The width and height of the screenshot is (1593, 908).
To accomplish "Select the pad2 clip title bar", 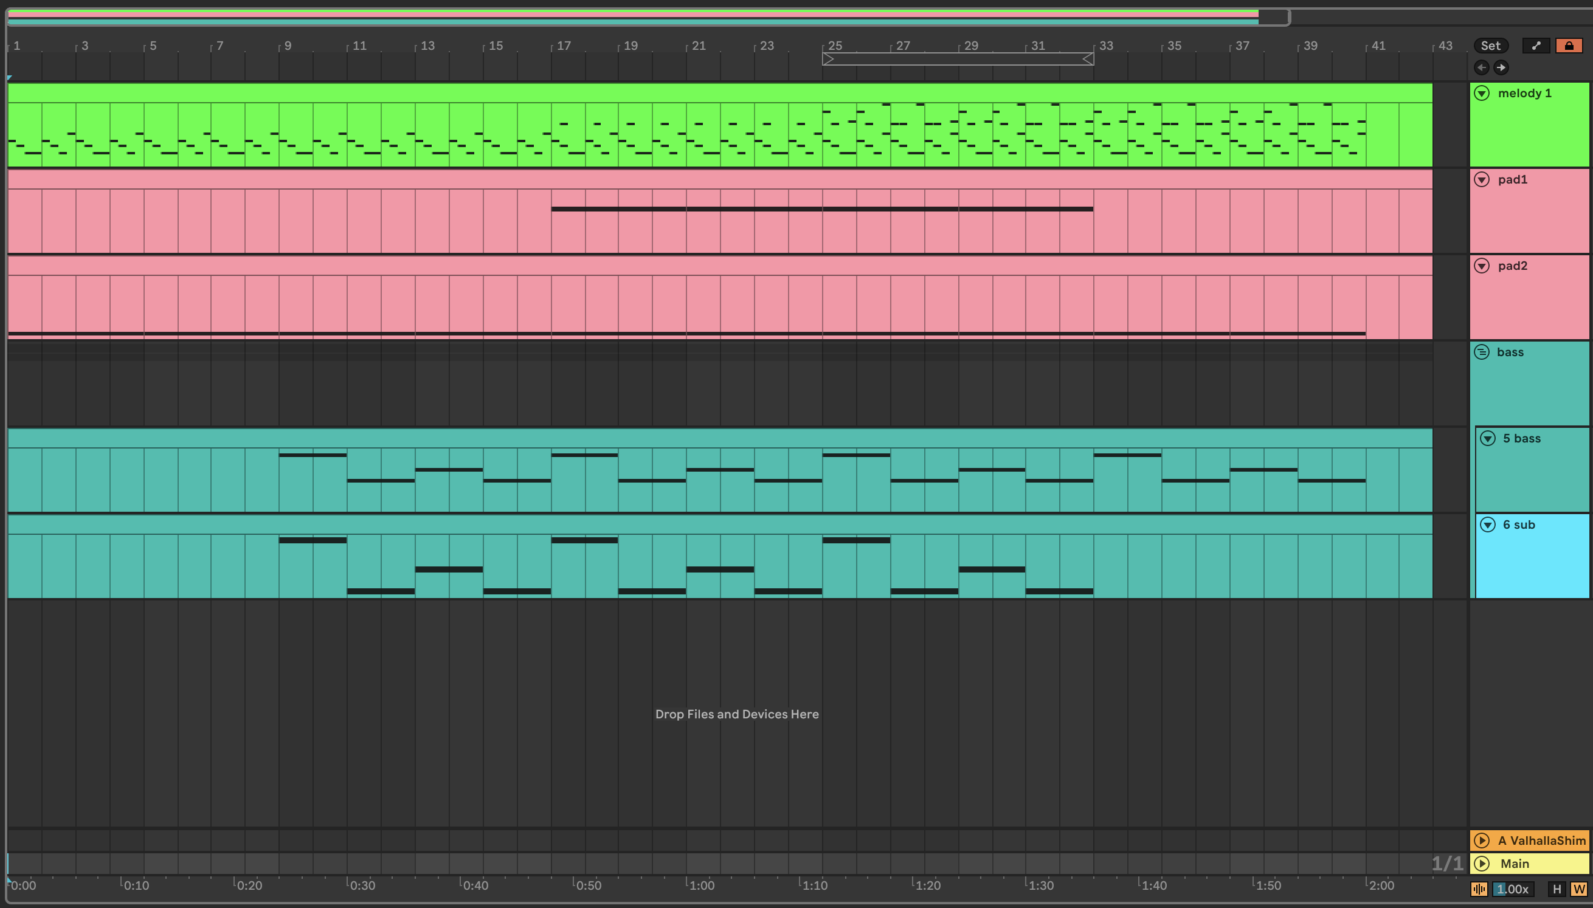I will tap(720, 266).
